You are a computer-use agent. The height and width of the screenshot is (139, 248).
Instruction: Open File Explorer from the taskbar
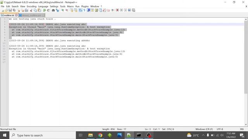90,135
